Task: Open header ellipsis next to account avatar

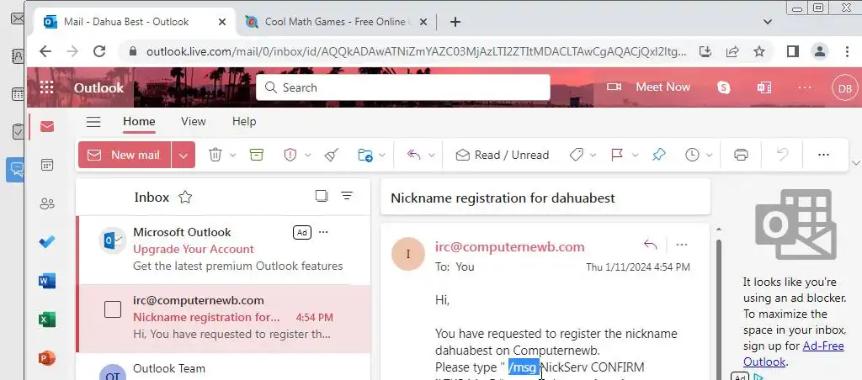Action: (x=804, y=88)
